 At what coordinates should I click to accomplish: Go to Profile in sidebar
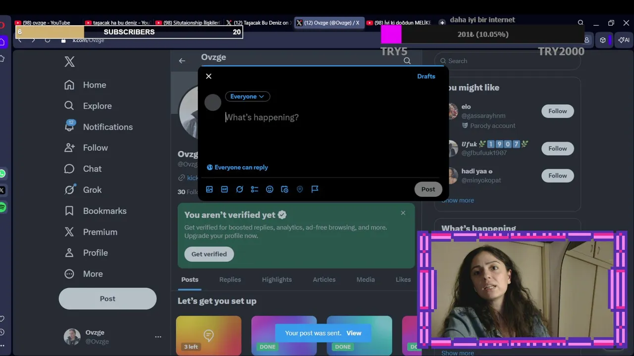(86, 253)
